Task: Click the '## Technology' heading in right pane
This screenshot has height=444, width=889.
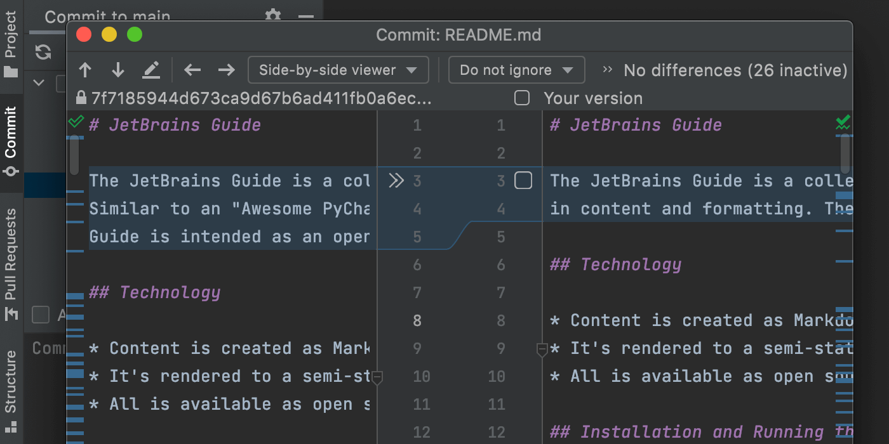Action: (x=616, y=264)
